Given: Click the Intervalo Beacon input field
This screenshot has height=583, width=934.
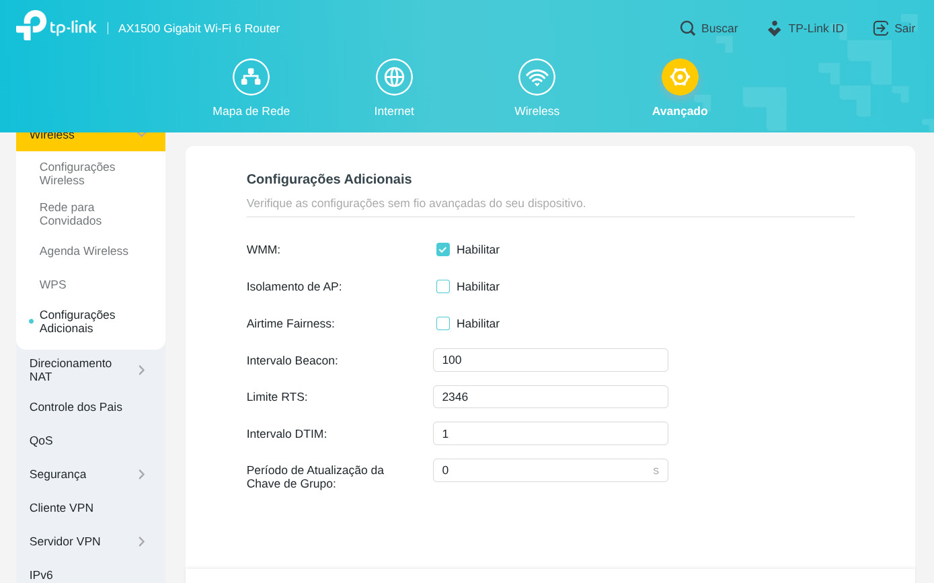Looking at the screenshot, I should coord(550,360).
